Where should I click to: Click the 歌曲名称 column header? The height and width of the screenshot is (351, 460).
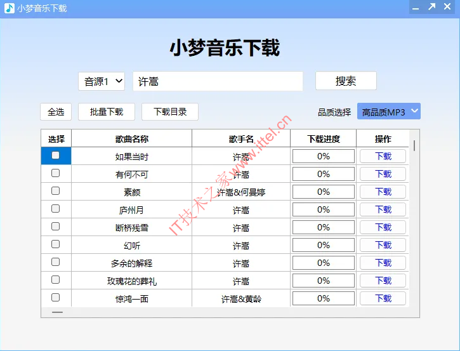pyautogui.click(x=132, y=138)
